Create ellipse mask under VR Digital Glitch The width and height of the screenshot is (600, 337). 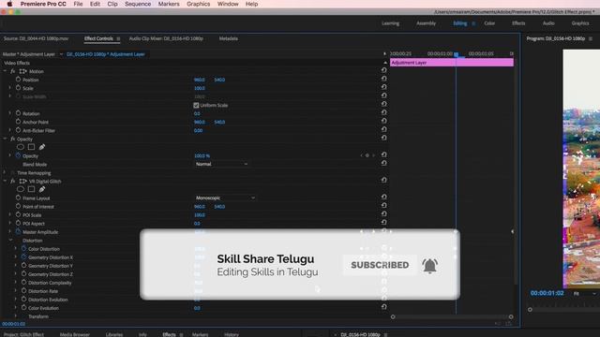(x=21, y=189)
